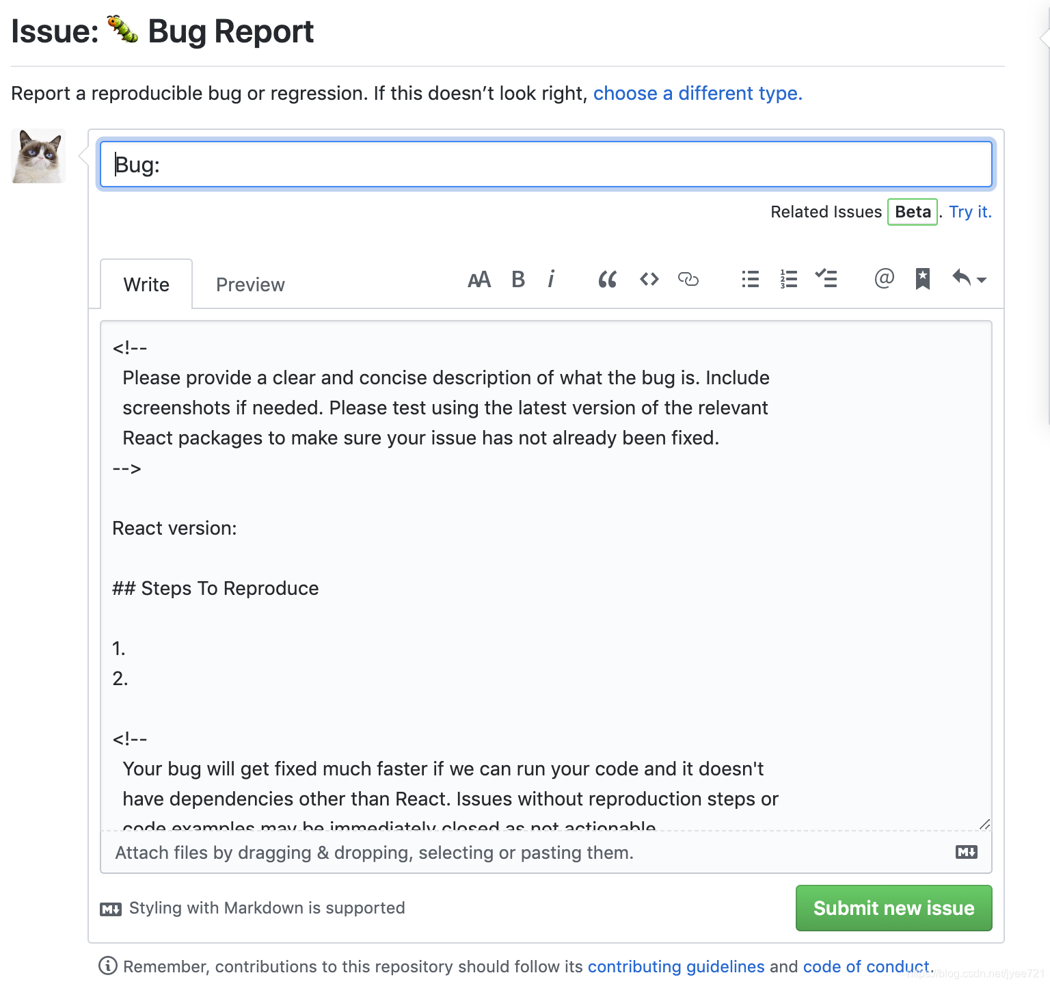The image size is (1050, 986).
Task: Add a numbered list
Action: 789,279
